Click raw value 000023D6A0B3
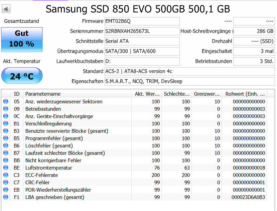 click(248, 197)
